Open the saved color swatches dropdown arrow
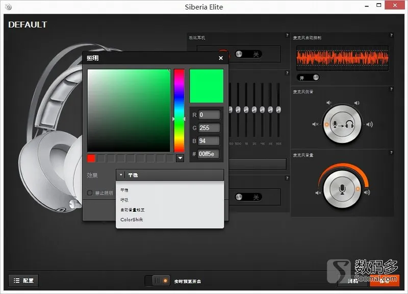The width and height of the screenshot is (408, 294). point(180,158)
